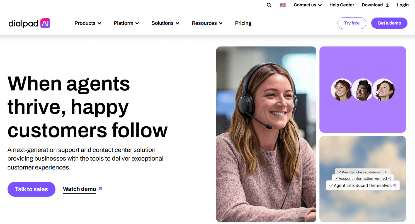
Task: Click the Talk to sales button
Action: (31, 189)
